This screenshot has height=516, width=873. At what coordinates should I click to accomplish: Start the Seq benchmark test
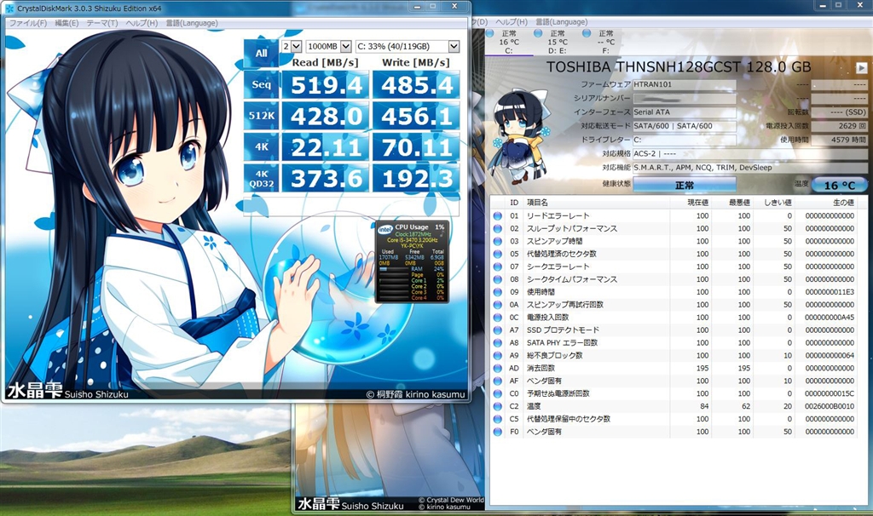261,84
